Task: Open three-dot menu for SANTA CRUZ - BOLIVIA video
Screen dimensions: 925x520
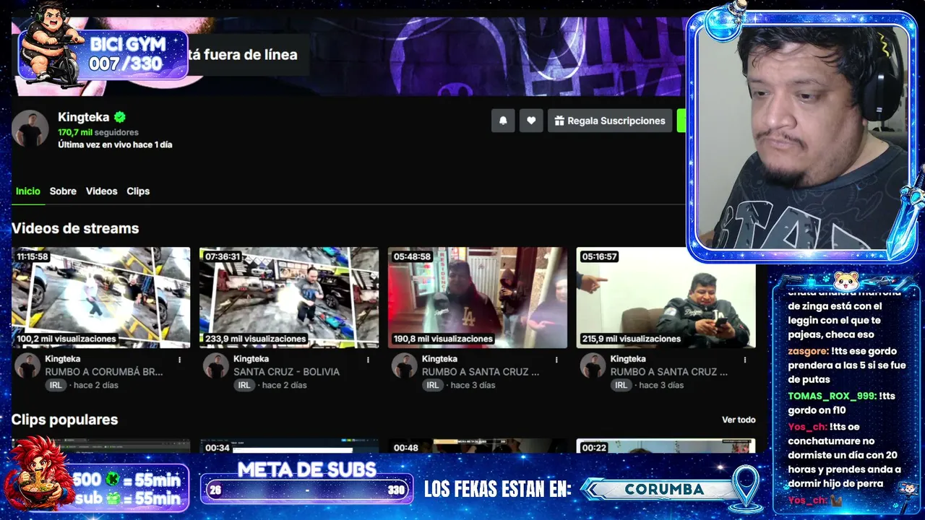Action: (368, 360)
